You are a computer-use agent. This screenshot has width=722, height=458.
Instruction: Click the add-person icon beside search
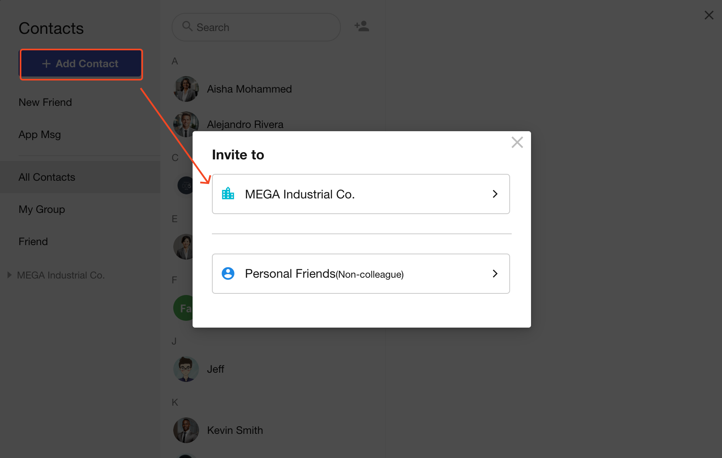(x=362, y=27)
